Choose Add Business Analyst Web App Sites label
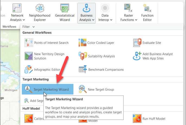This screenshot has height=125, width=186. point(158,56)
